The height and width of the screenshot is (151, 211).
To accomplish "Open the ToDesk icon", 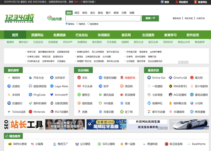I will (9, 112).
